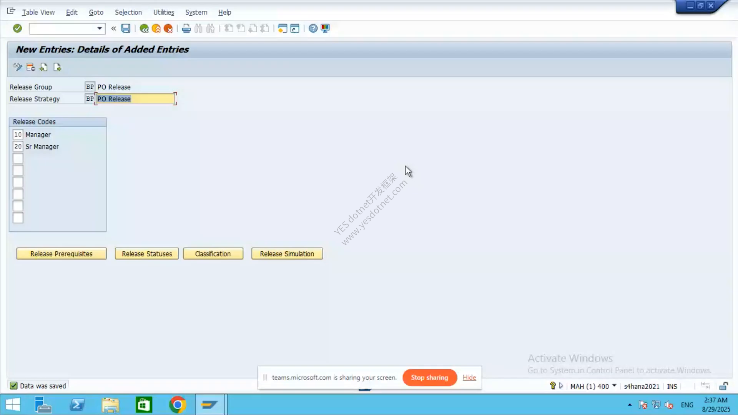
Task: Click the red Cancel icon
Action: pos(168,28)
